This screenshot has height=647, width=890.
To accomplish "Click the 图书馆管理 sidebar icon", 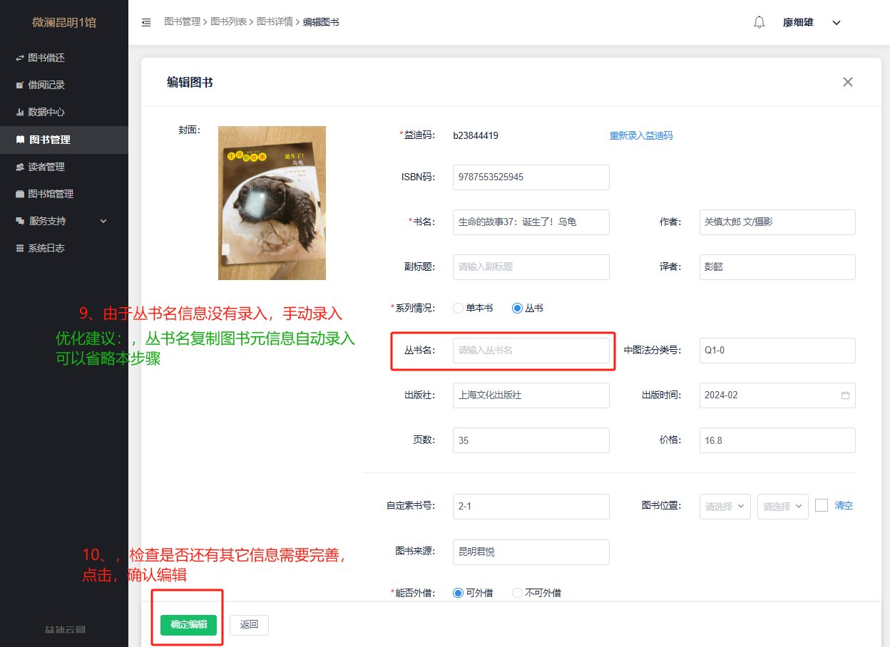I will tap(20, 194).
